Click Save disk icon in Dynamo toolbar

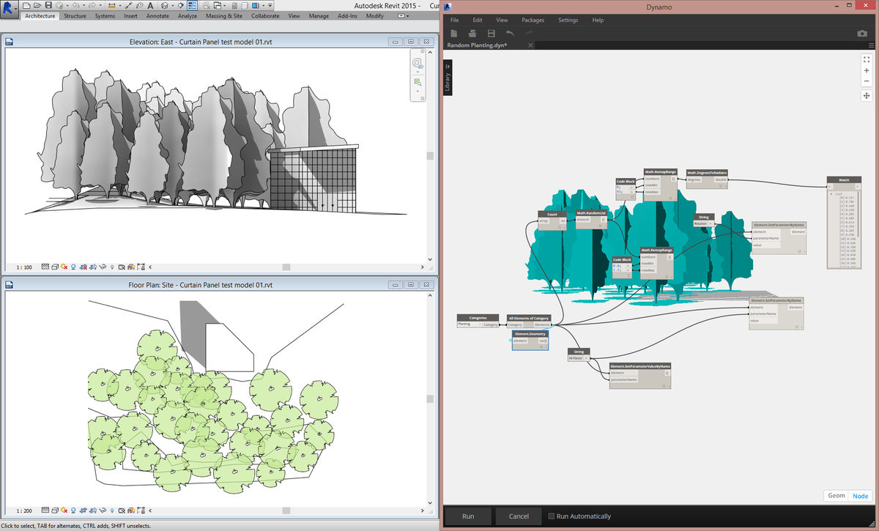(491, 34)
